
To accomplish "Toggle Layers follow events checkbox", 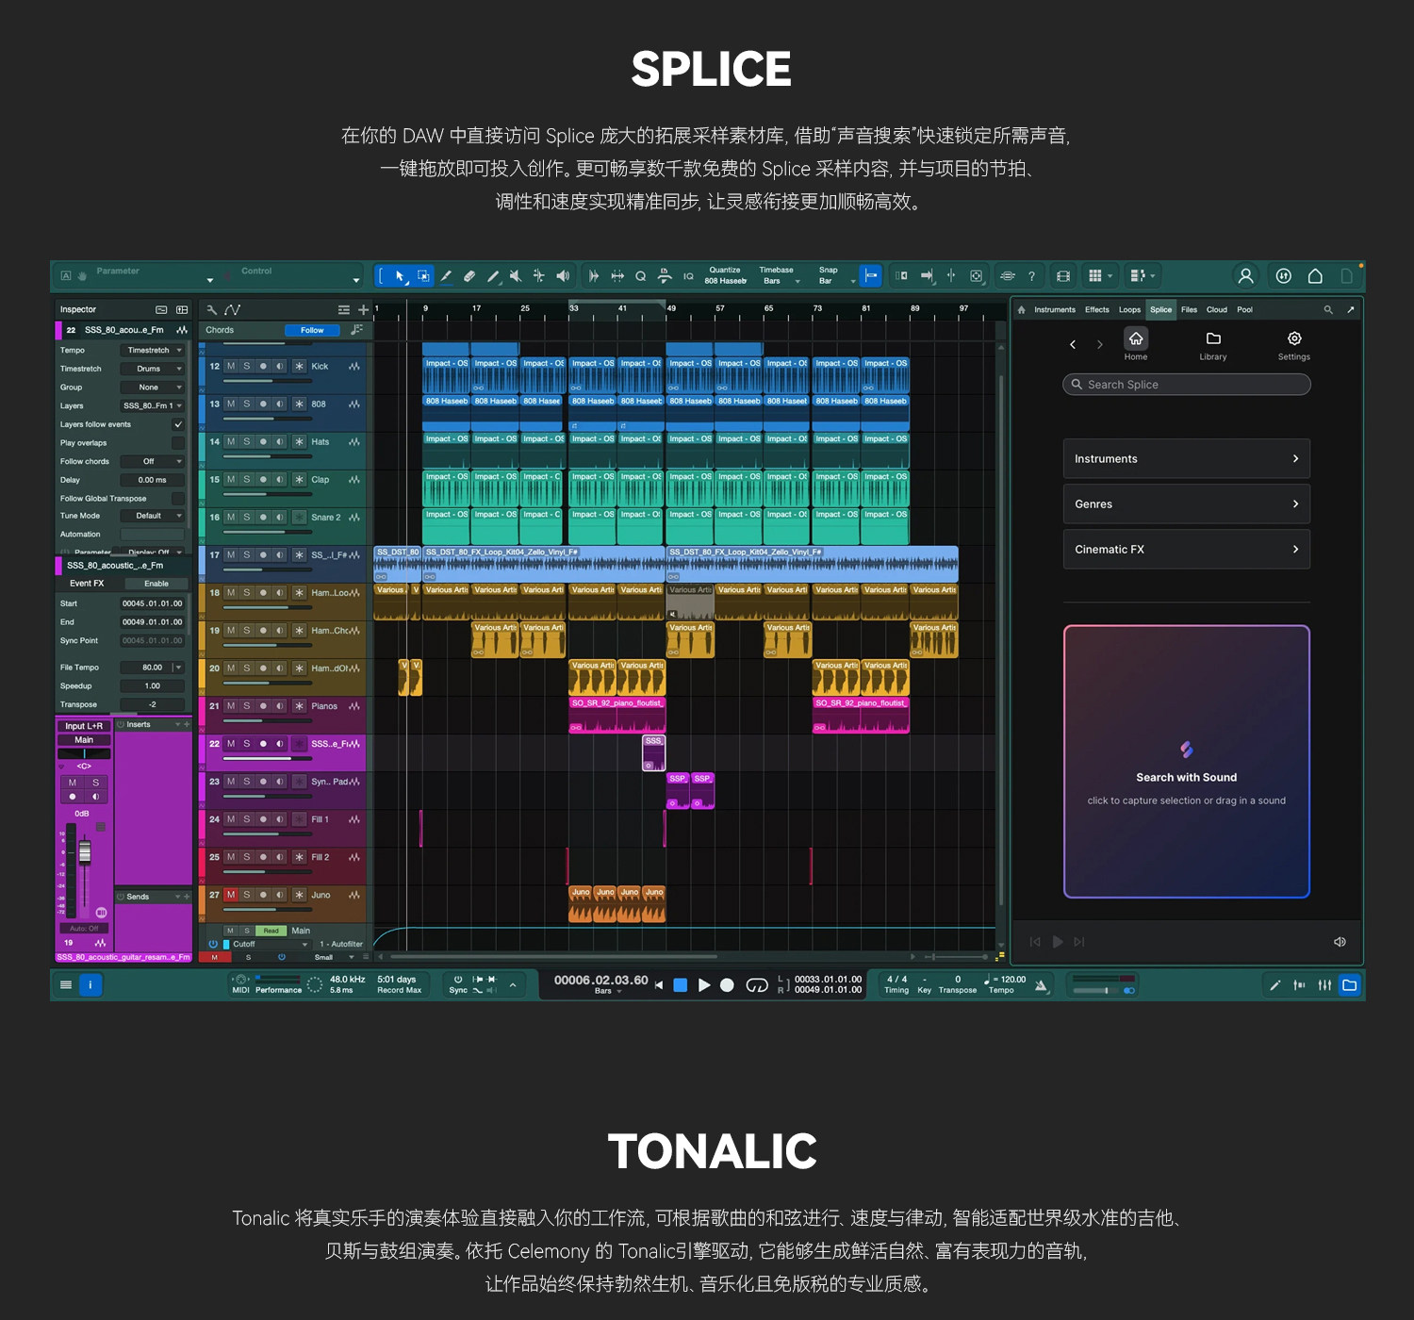I will tap(178, 424).
